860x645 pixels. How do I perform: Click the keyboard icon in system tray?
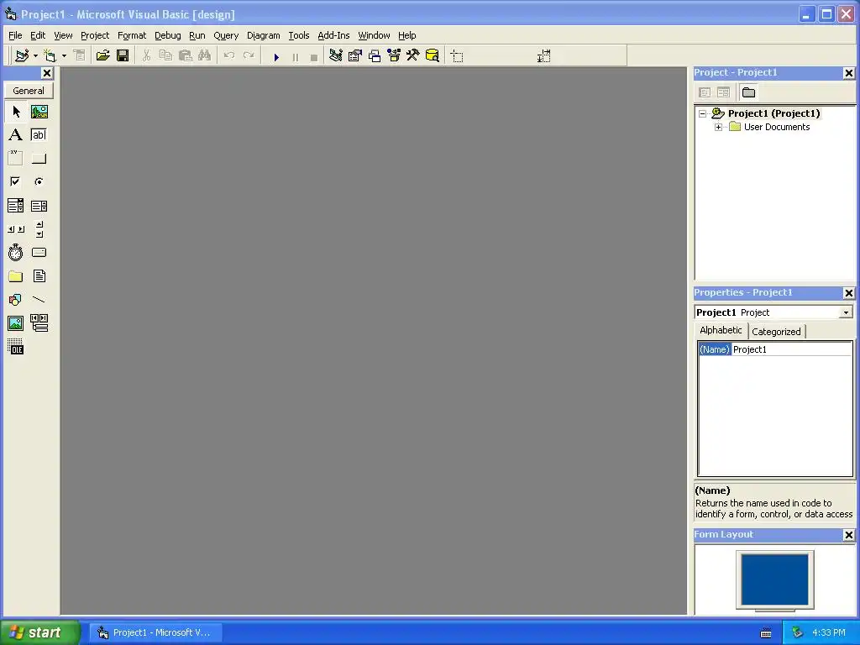coord(766,633)
